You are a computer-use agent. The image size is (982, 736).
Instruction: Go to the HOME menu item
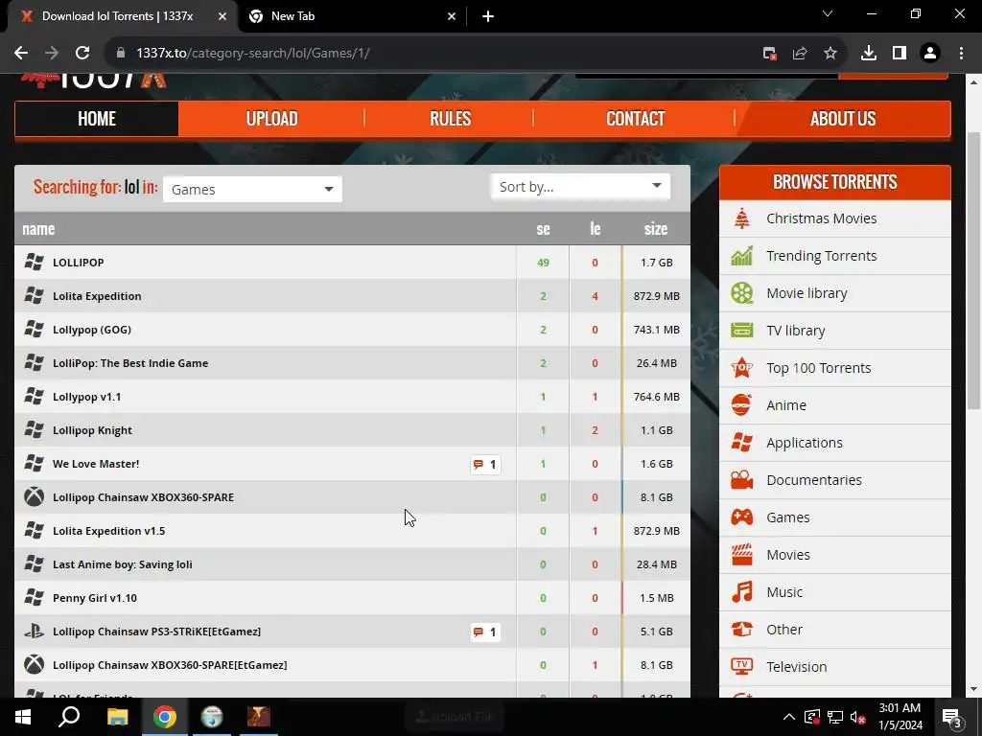tap(97, 118)
